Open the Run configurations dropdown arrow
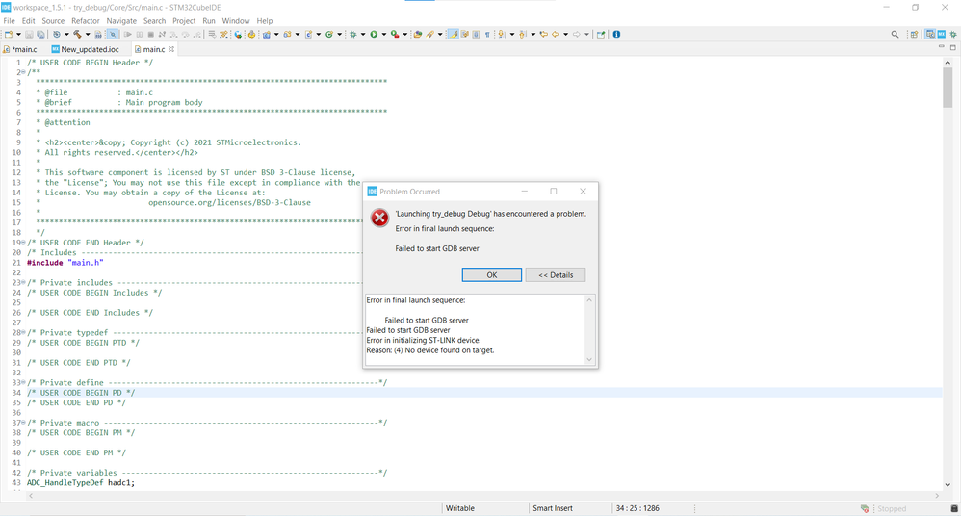The width and height of the screenshot is (961, 516). pyautogui.click(x=383, y=35)
